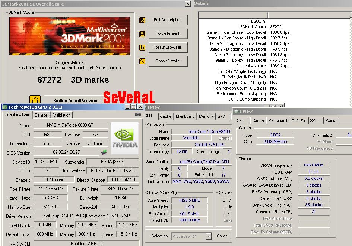Click Game 2 - Dragothic - Low Detail row
The height and width of the screenshot is (246, 352).
pos(249,43)
